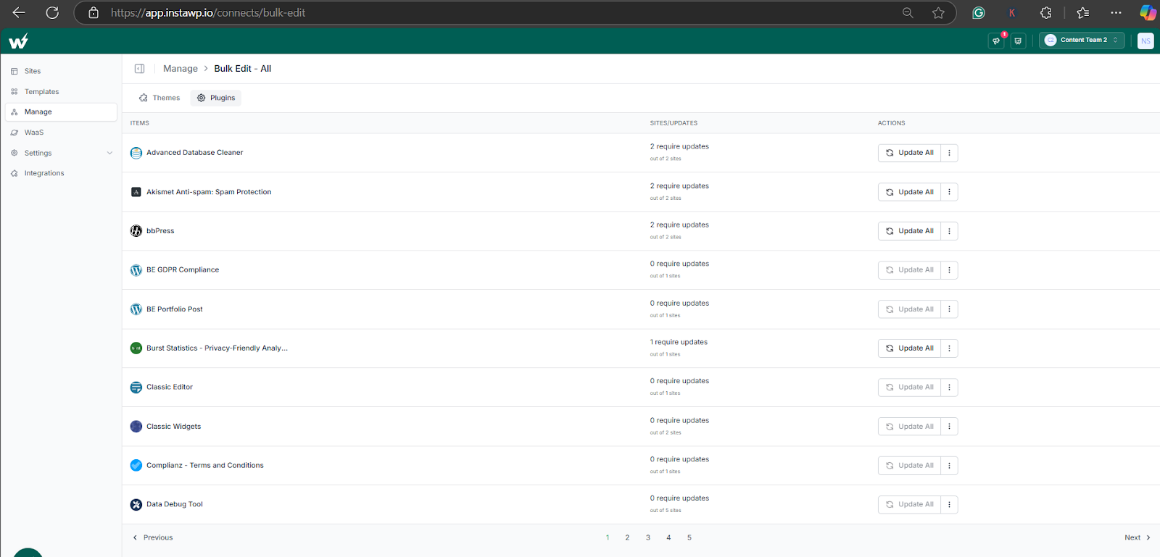Open more options for Data Debug Tool
The height and width of the screenshot is (557, 1160).
pos(949,505)
